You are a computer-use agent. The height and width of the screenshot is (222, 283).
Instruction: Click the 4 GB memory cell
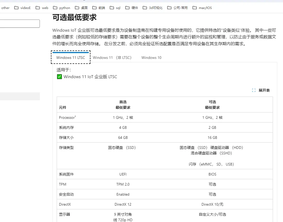pyautogui.click(x=123, y=127)
